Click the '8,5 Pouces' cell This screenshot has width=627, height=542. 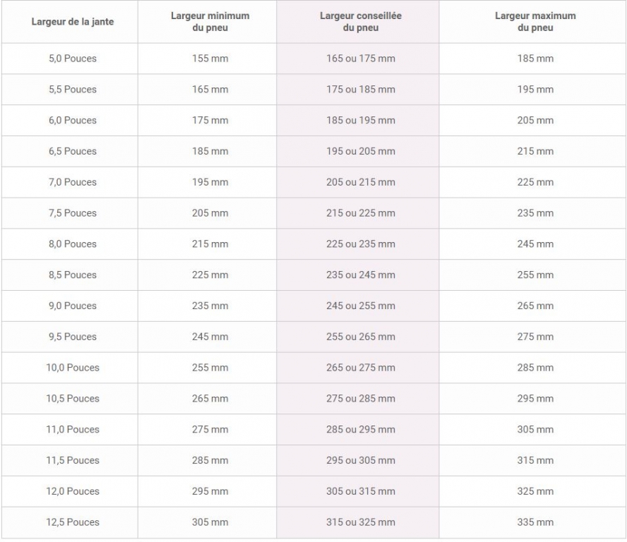pyautogui.click(x=73, y=275)
